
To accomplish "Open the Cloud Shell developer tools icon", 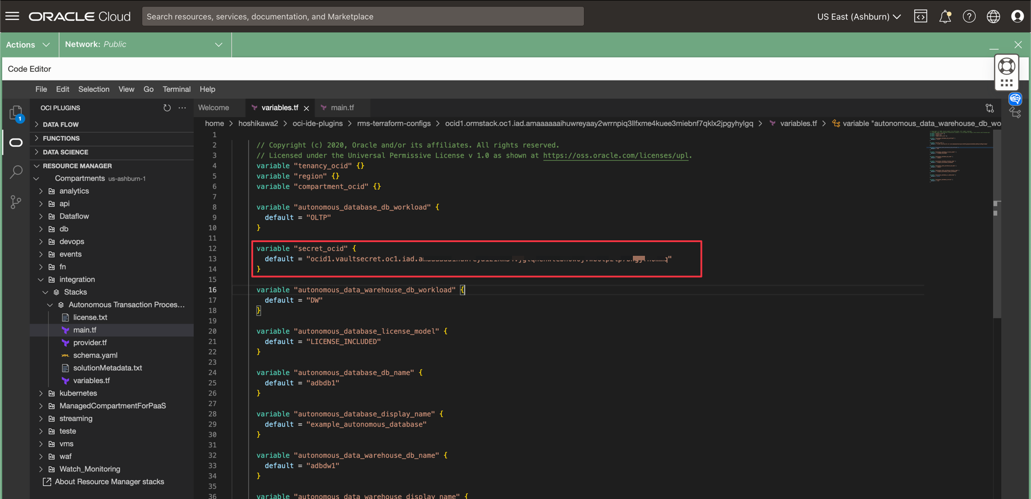I will (x=921, y=17).
